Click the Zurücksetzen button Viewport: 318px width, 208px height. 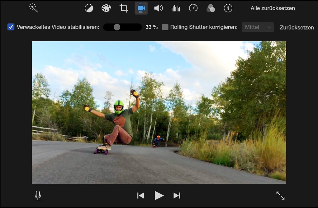point(297,27)
